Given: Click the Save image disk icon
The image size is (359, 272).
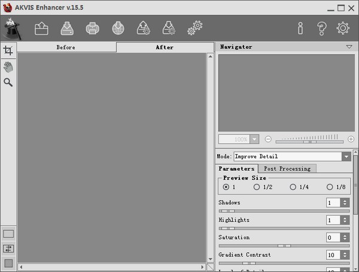Looking at the screenshot, I should click(x=67, y=28).
